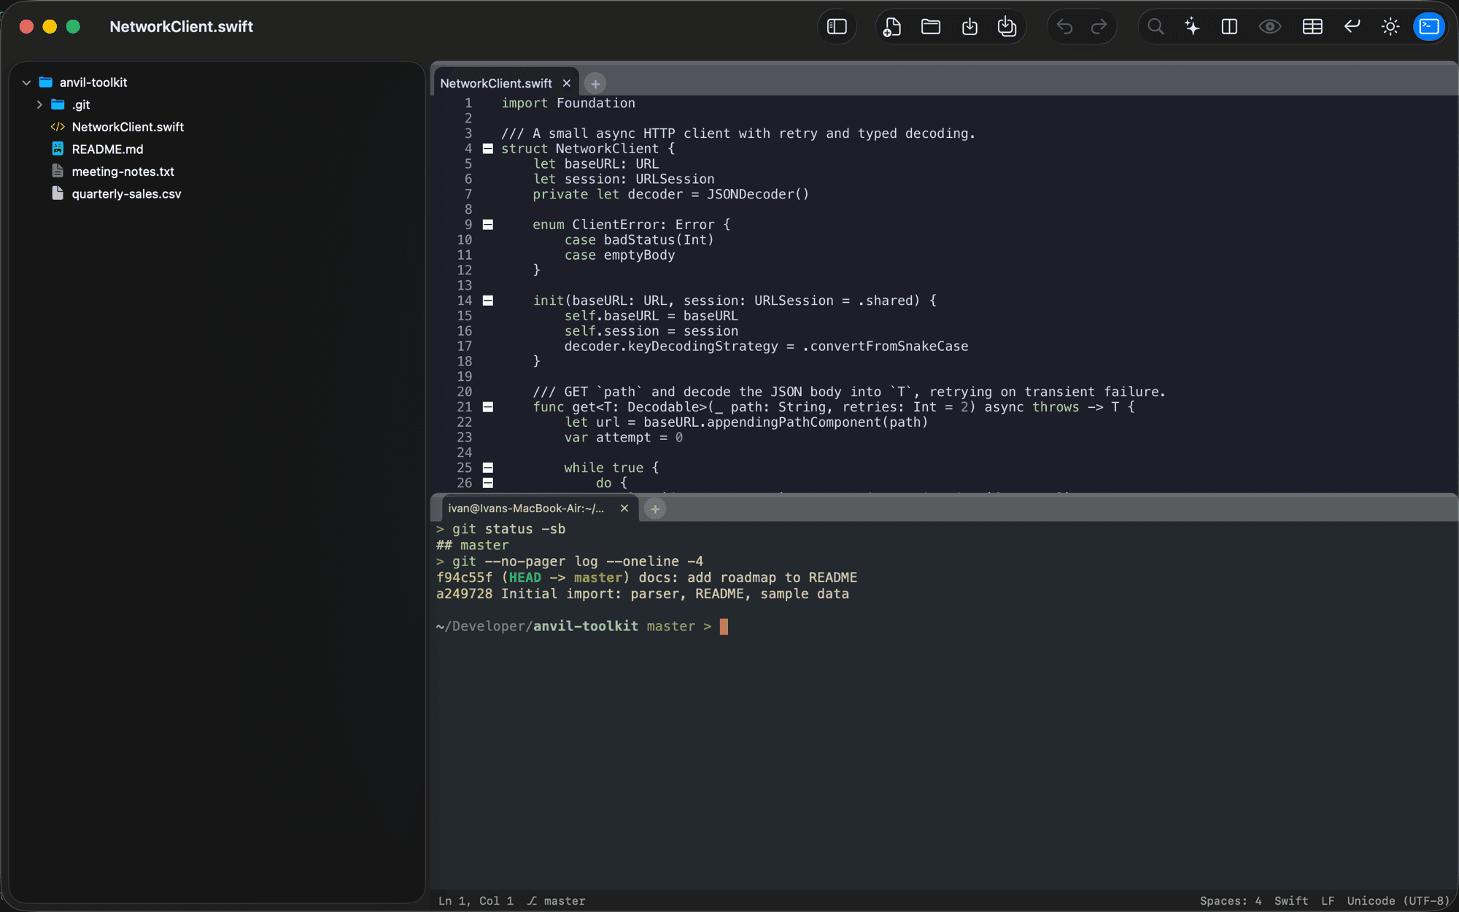
Task: Open the Spaces: 4 indentation menu
Action: [x=1231, y=901]
